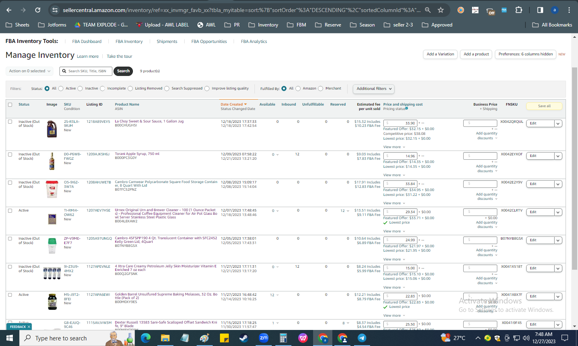The height and width of the screenshot is (346, 578).
Task: Open Telegram from the taskbar
Action: click(x=362, y=338)
